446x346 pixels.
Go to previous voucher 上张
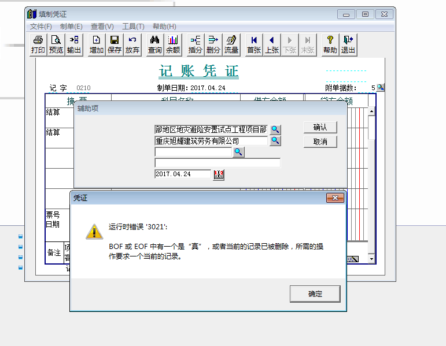272,44
